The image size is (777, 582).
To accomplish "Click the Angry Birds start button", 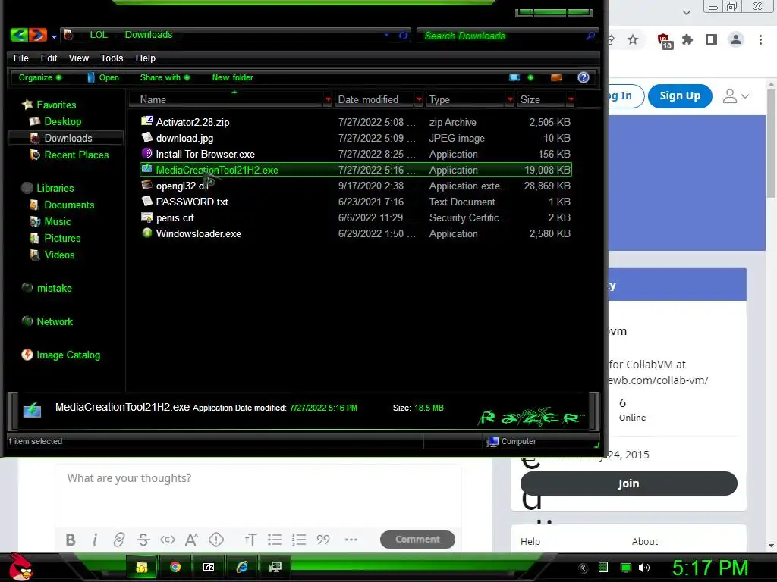I will 20,567.
